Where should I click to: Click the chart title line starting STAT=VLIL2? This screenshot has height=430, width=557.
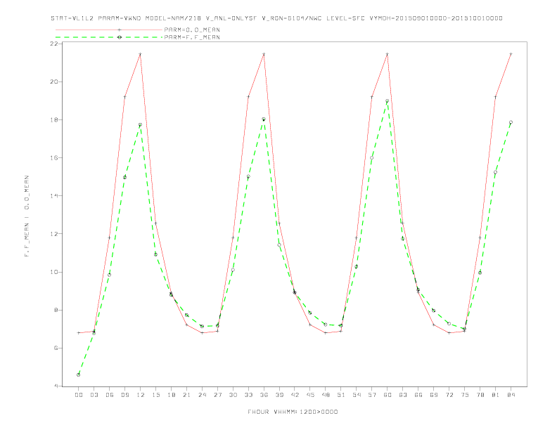(x=276, y=18)
